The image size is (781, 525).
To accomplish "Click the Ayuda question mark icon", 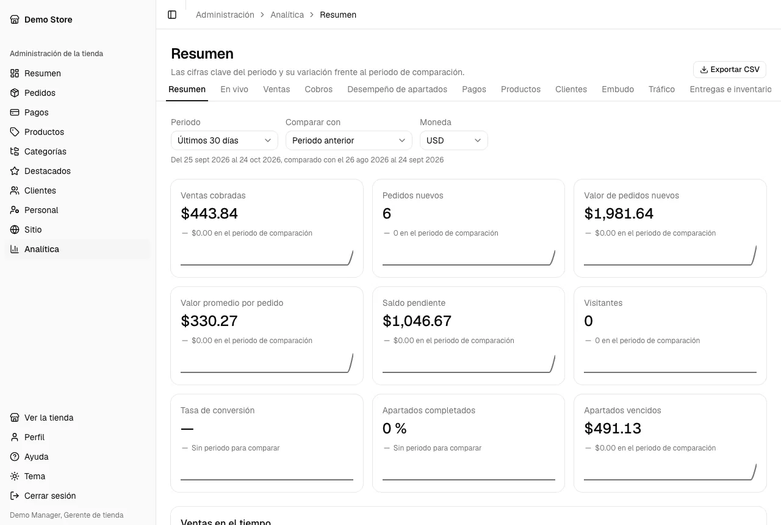I will click(15, 457).
